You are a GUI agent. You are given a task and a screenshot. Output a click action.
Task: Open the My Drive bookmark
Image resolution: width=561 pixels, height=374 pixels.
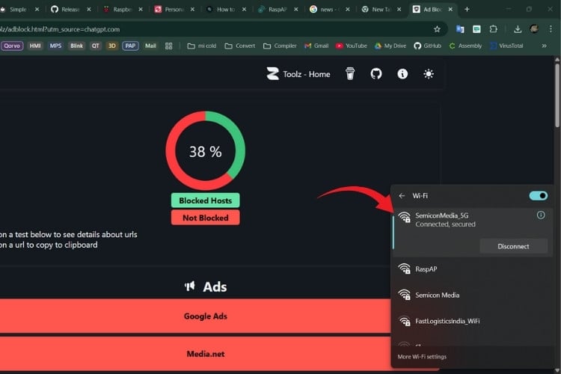tap(390, 46)
